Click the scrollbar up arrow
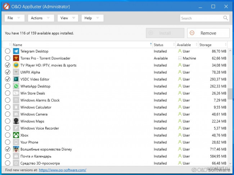 (230, 51)
